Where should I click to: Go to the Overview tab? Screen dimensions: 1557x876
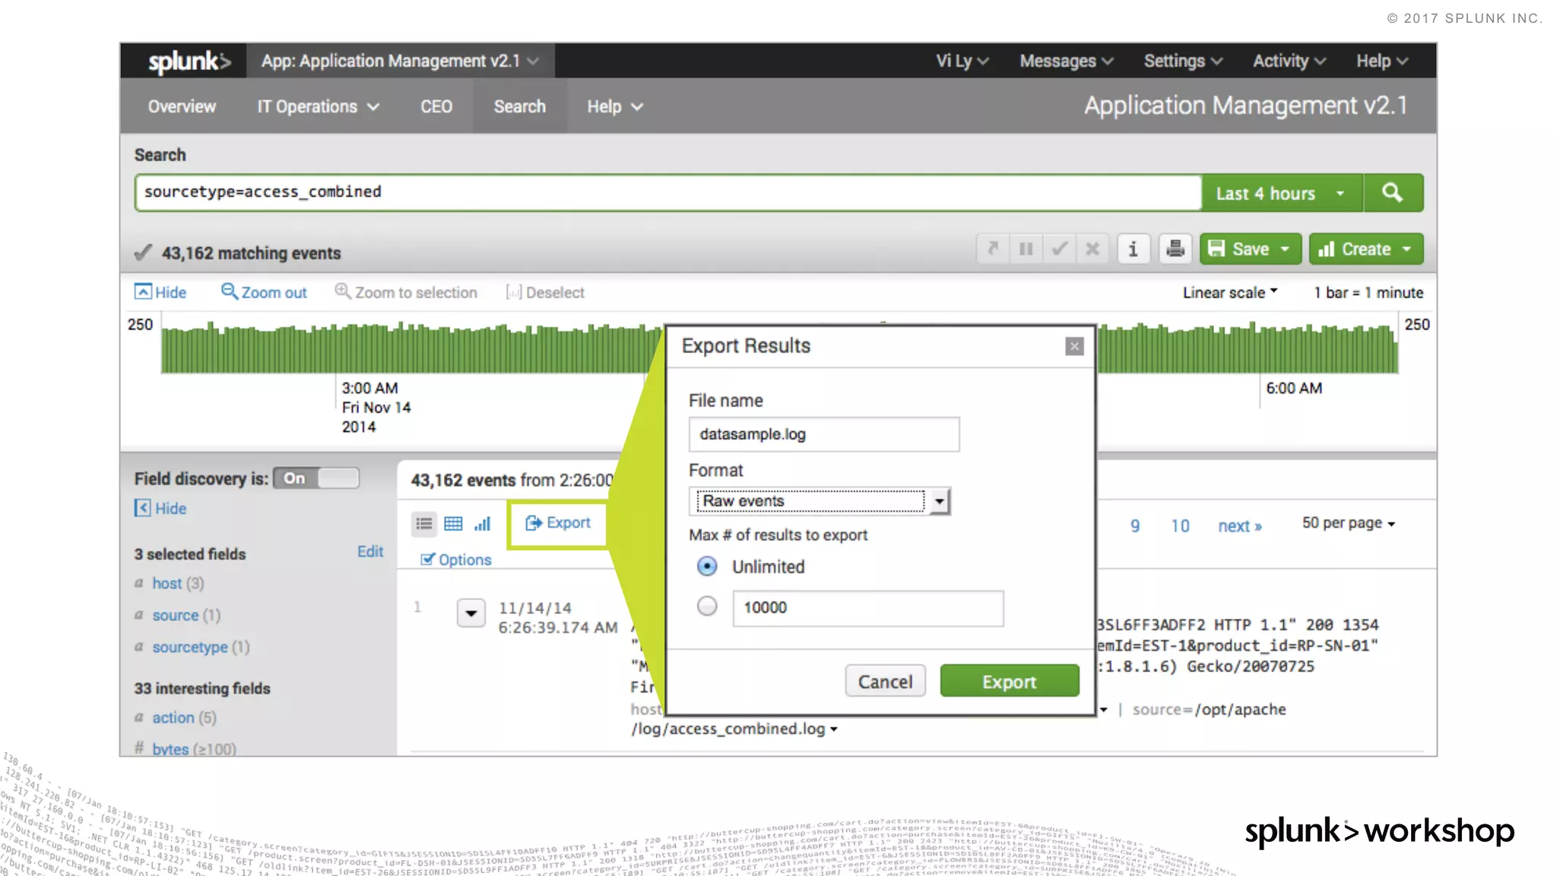182,106
